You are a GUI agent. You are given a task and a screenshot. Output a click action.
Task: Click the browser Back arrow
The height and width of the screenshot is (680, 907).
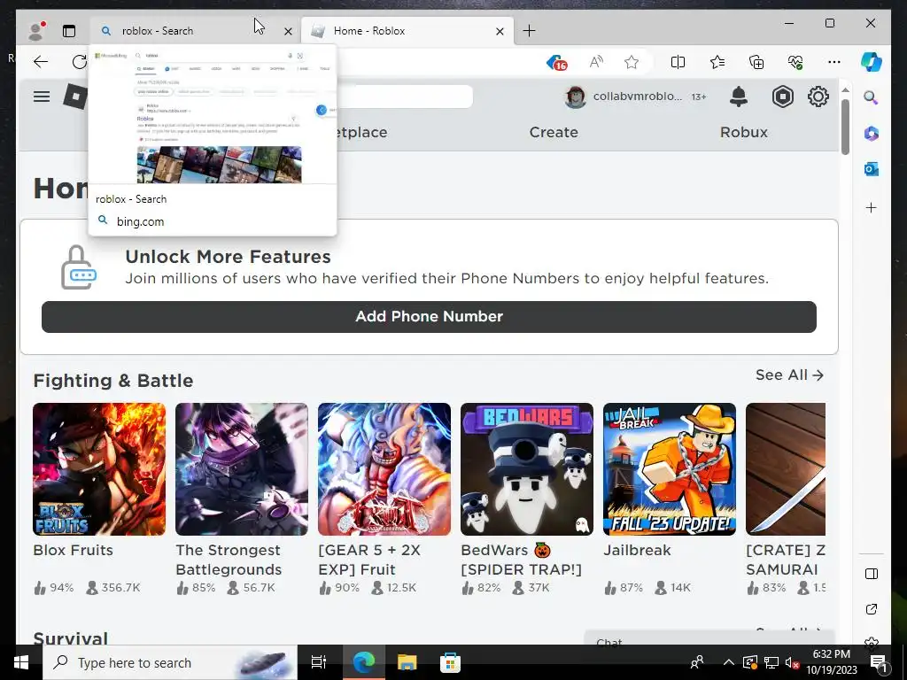pyautogui.click(x=41, y=62)
